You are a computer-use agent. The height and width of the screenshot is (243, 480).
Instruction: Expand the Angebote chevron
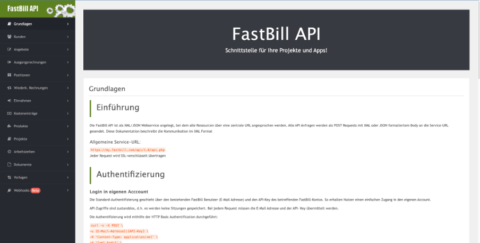click(x=68, y=49)
